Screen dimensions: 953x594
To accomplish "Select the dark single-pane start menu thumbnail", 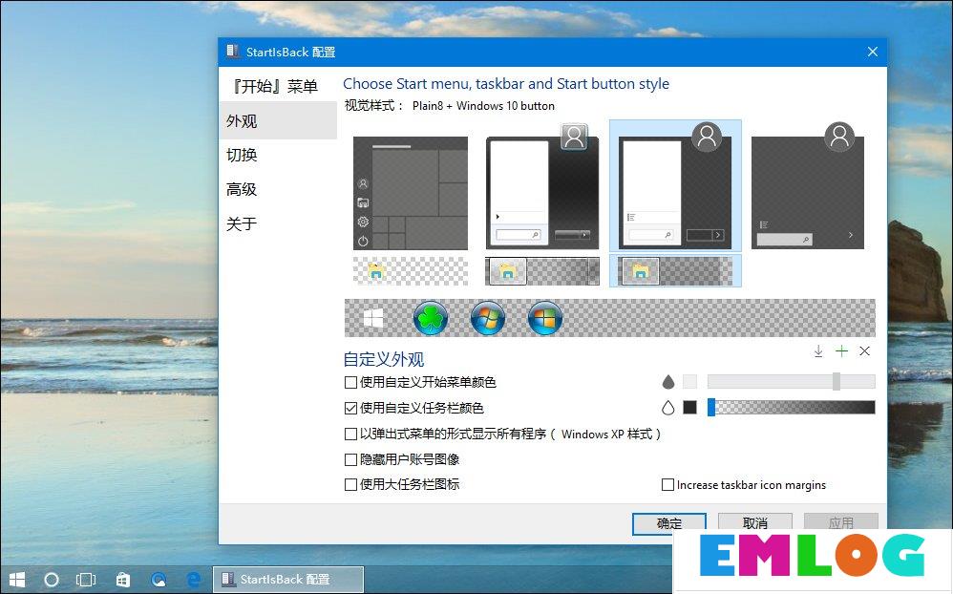I will [x=808, y=186].
